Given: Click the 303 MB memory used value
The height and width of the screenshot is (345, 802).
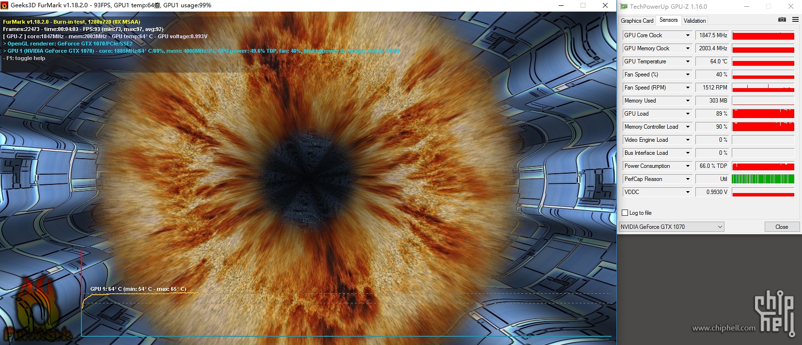Looking at the screenshot, I should 712,101.
